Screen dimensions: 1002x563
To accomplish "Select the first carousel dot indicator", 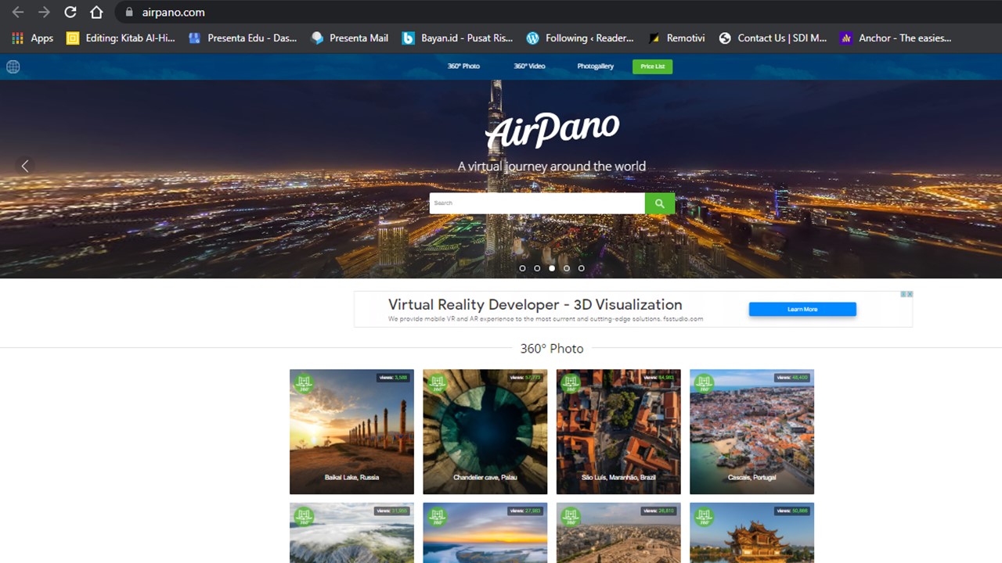I will point(522,268).
